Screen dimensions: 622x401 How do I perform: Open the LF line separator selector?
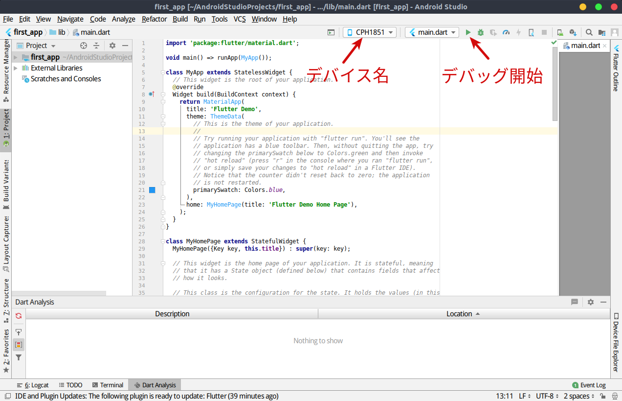click(525, 396)
